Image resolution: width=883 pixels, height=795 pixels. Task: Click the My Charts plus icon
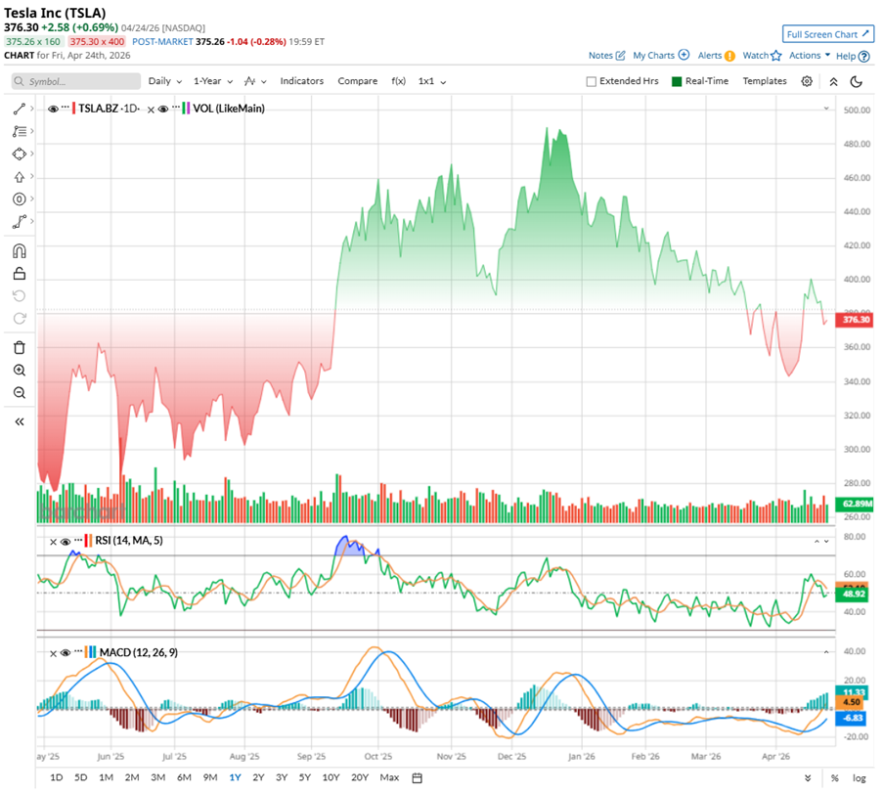684,55
